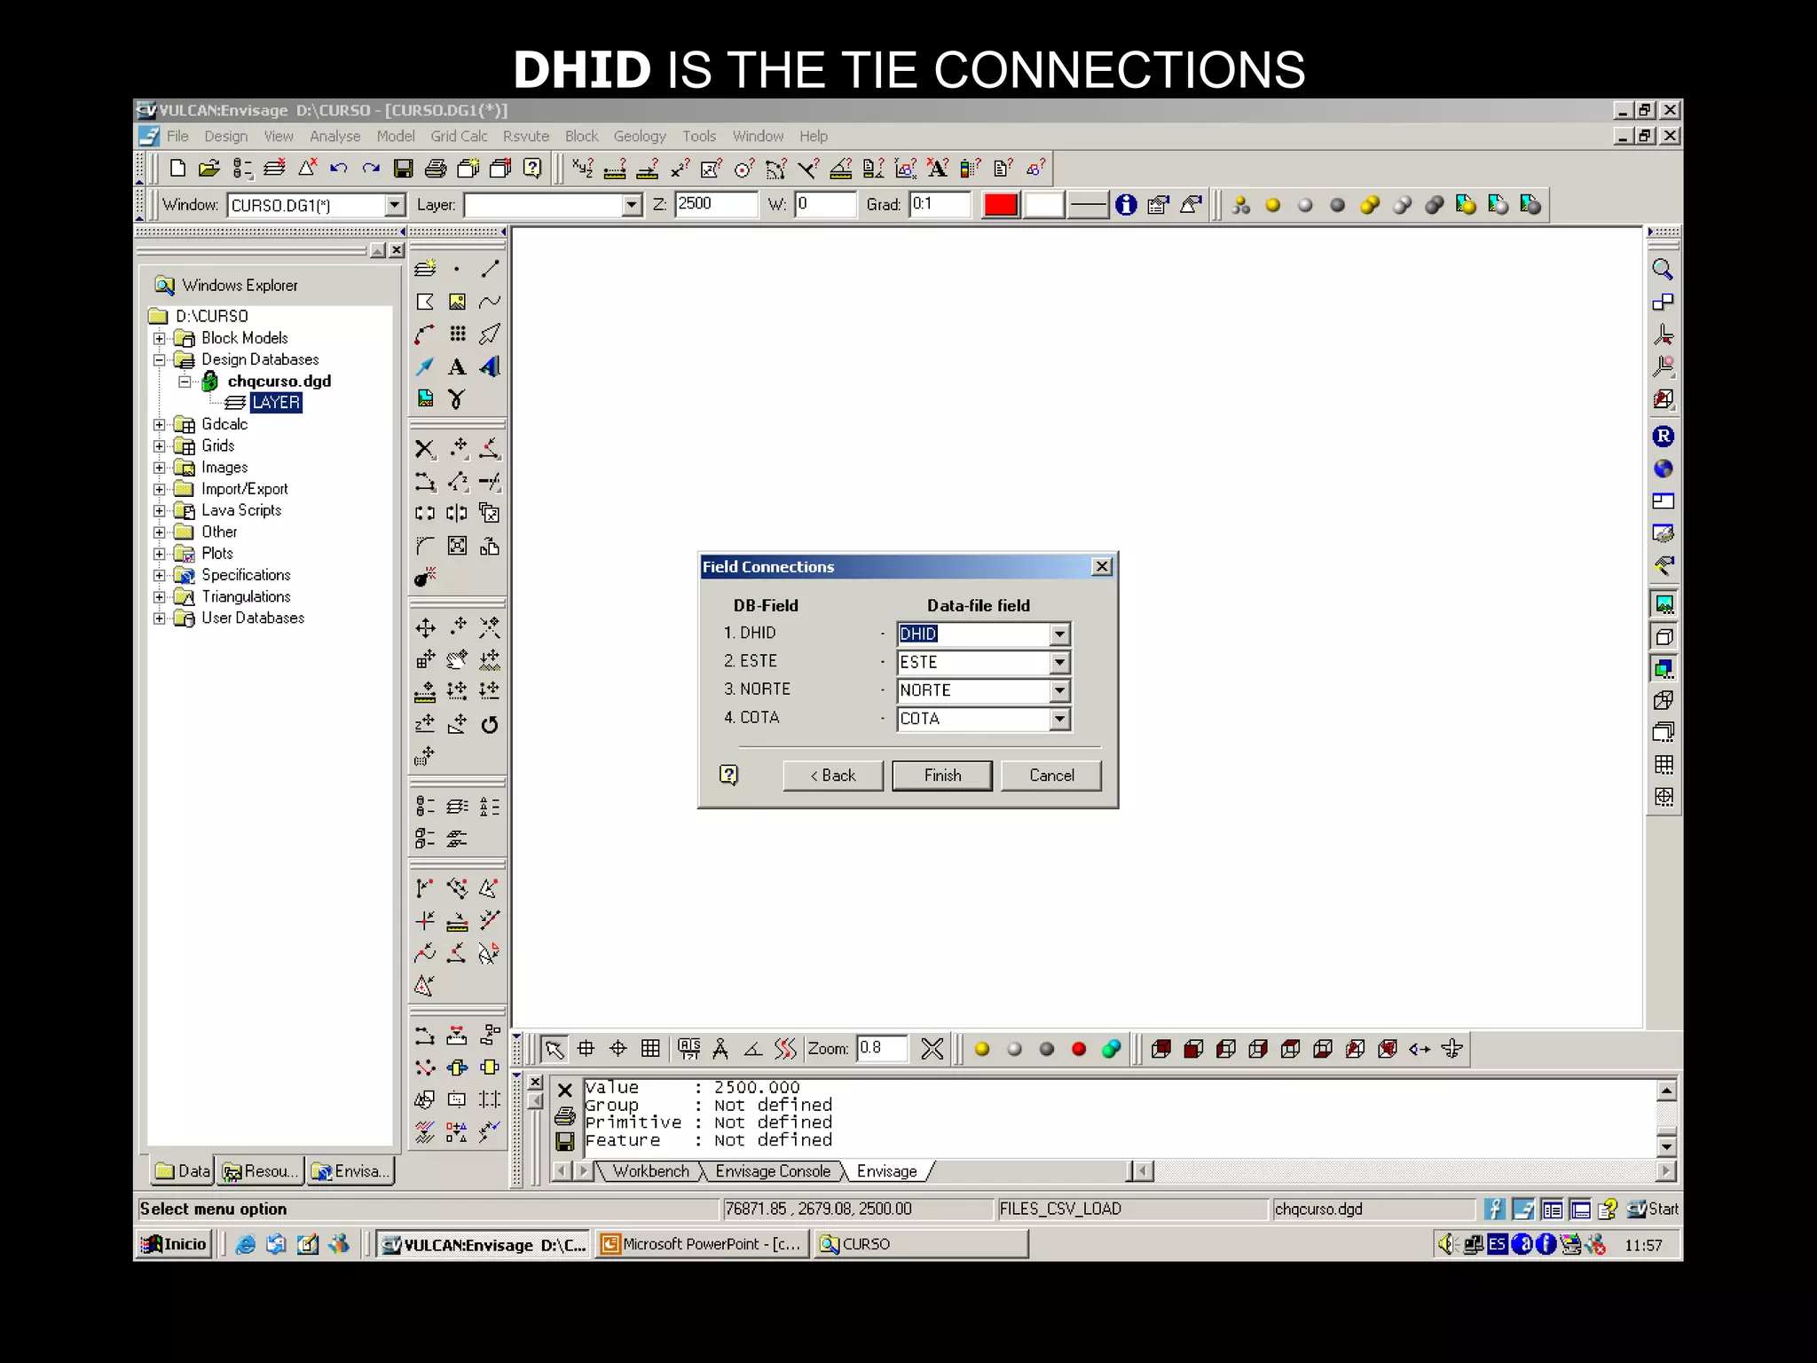The width and height of the screenshot is (1817, 1363).
Task: Open the COTA data-file field dropdown
Action: coord(1059,720)
